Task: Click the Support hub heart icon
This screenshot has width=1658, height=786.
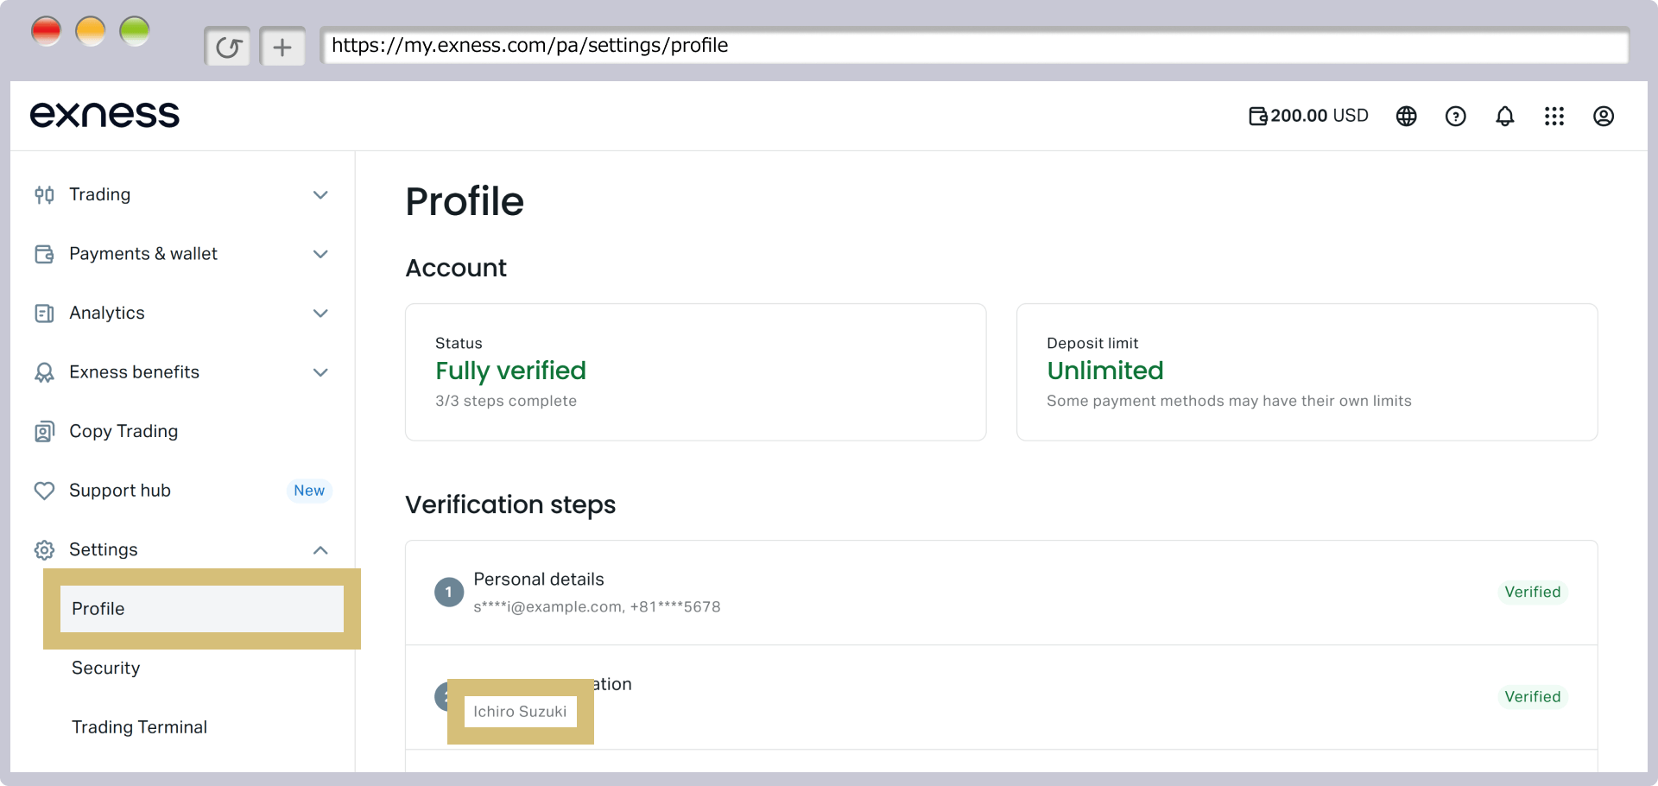Action: coord(44,491)
